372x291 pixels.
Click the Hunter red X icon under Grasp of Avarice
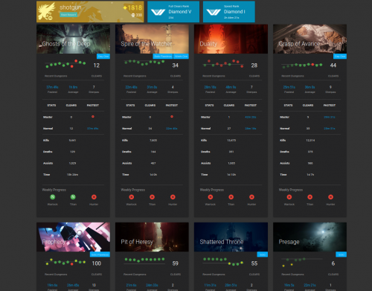tap(330, 197)
